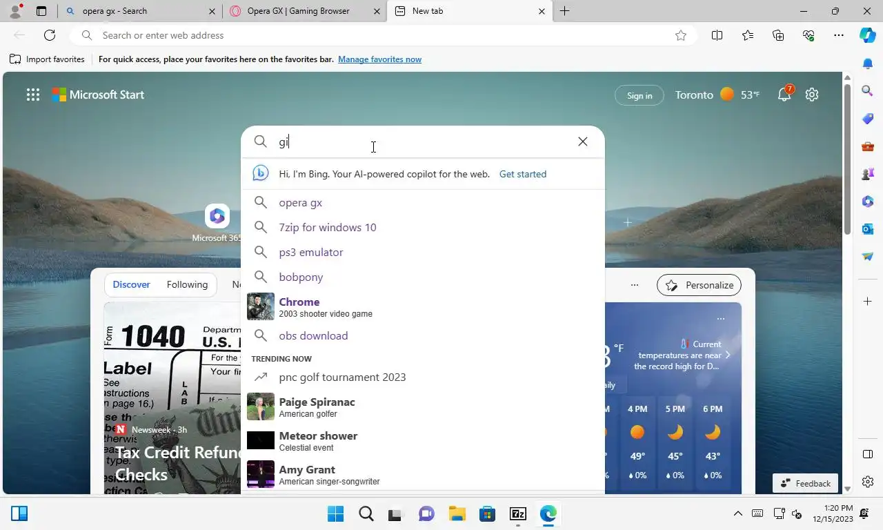Image resolution: width=883 pixels, height=530 pixels.
Task: Click into the Bing search input
Action: pos(422,141)
